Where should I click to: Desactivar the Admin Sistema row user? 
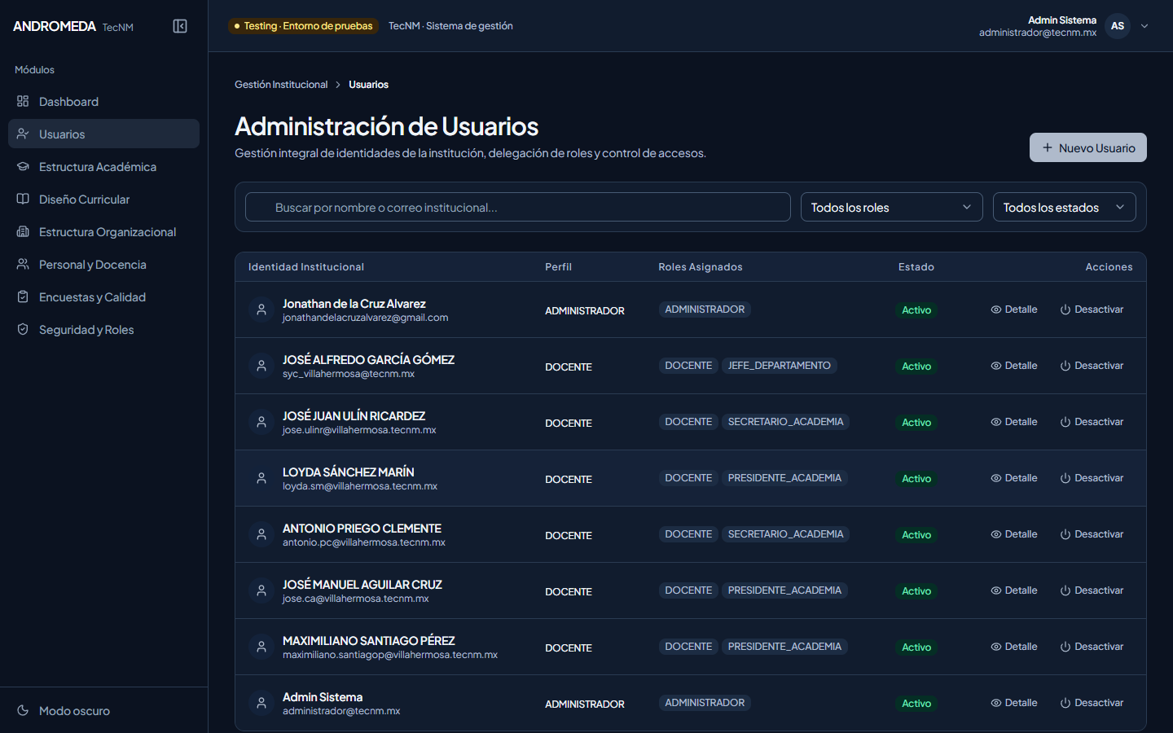(x=1092, y=703)
